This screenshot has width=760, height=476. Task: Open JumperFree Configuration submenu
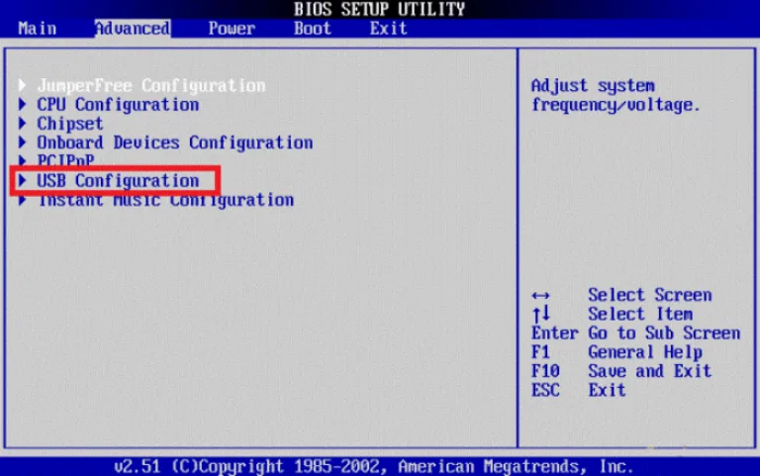(151, 85)
